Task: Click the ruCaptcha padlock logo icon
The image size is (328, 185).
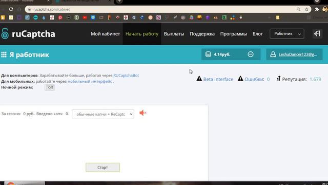Action: [5, 34]
